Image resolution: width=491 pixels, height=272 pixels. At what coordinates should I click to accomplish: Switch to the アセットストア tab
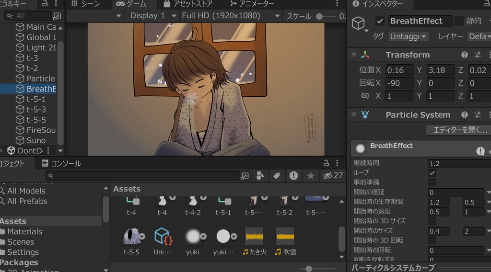(x=188, y=4)
